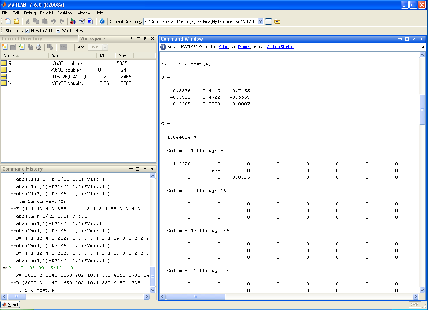
Task: Click the Command Window vertical scrollbar thumb
Action: point(422,109)
